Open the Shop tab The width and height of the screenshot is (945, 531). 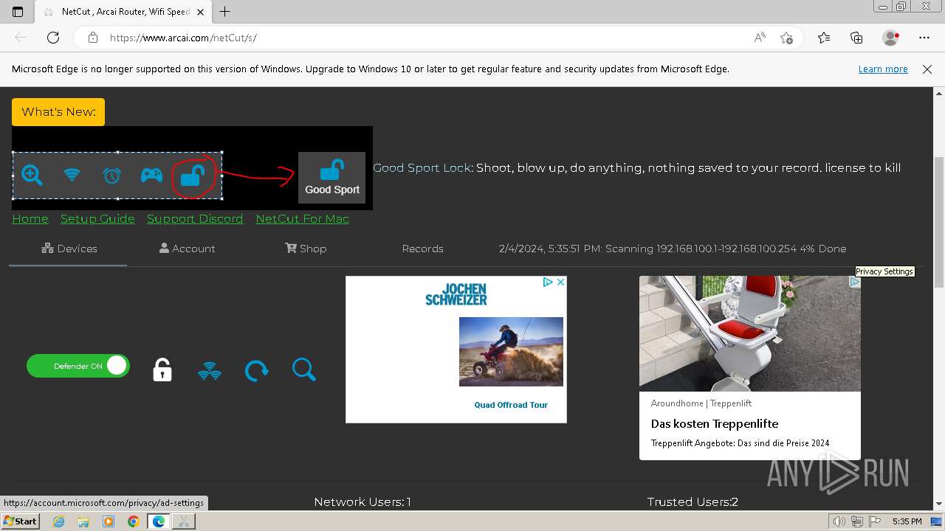click(x=306, y=249)
